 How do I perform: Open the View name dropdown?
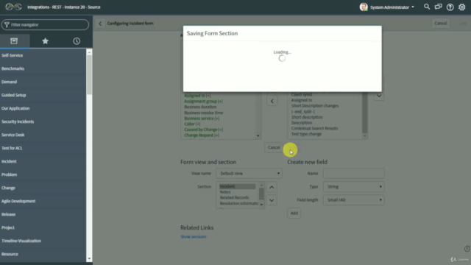tap(249, 174)
